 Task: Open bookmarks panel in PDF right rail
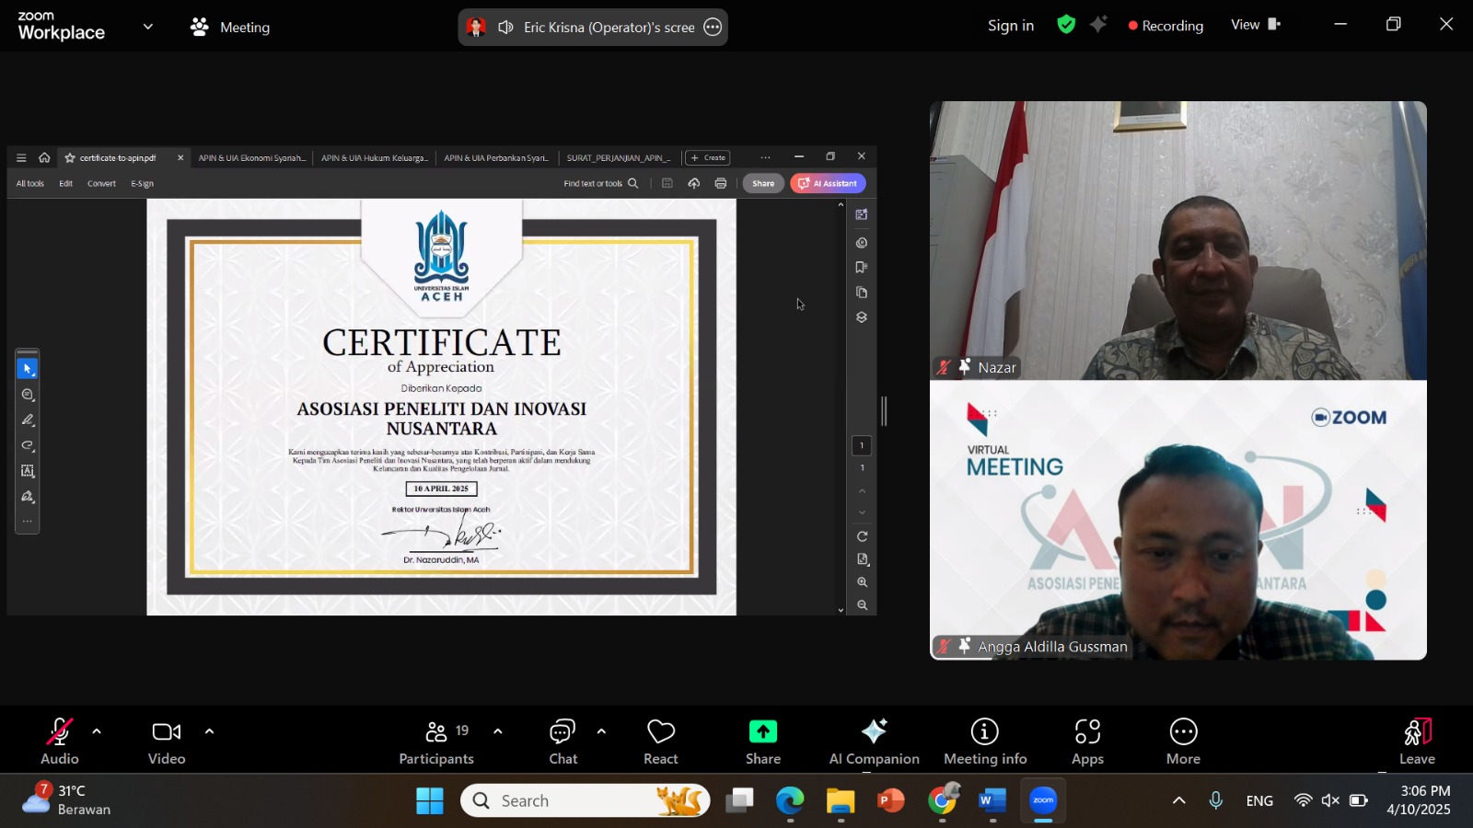pyautogui.click(x=862, y=268)
